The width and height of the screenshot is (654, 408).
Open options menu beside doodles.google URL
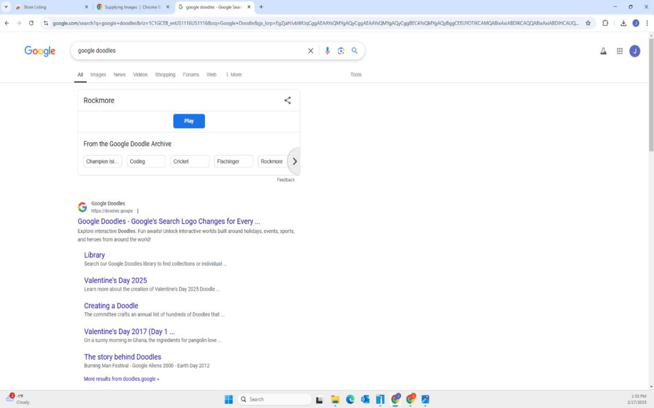click(x=137, y=211)
